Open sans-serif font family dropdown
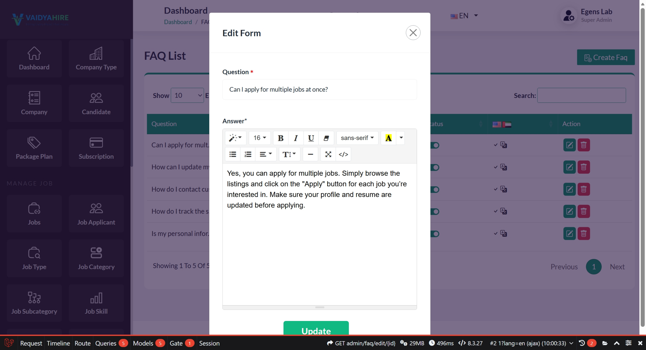The image size is (646, 350). 357,138
